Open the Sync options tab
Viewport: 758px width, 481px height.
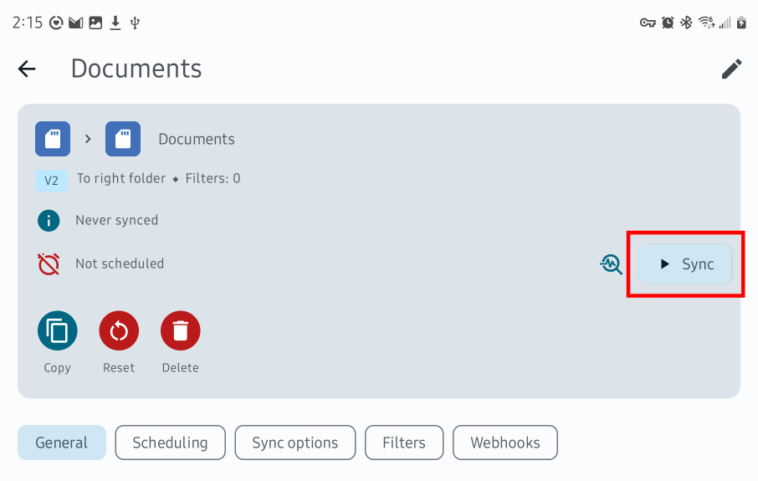click(x=295, y=443)
